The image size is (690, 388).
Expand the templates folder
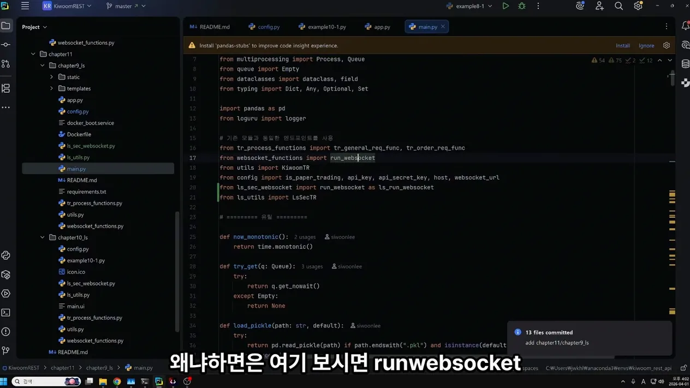(x=52, y=88)
